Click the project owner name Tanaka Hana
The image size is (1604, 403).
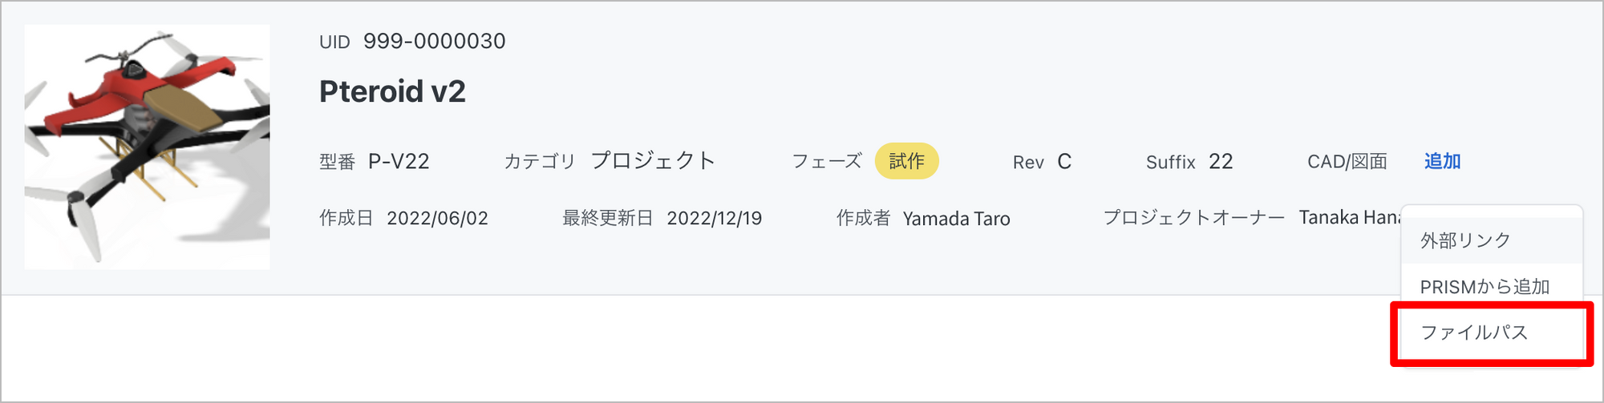point(1350,217)
